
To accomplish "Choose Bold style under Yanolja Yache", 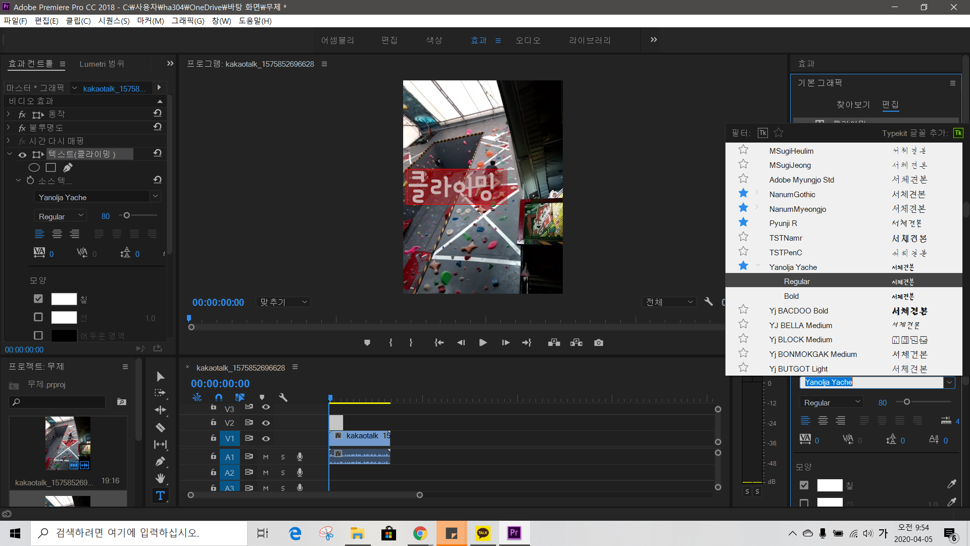I will tap(791, 296).
